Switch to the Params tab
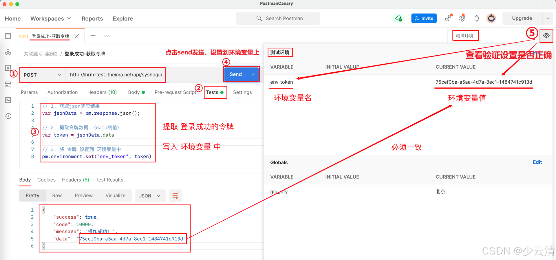The height and width of the screenshot is (260, 556). pyautogui.click(x=29, y=92)
